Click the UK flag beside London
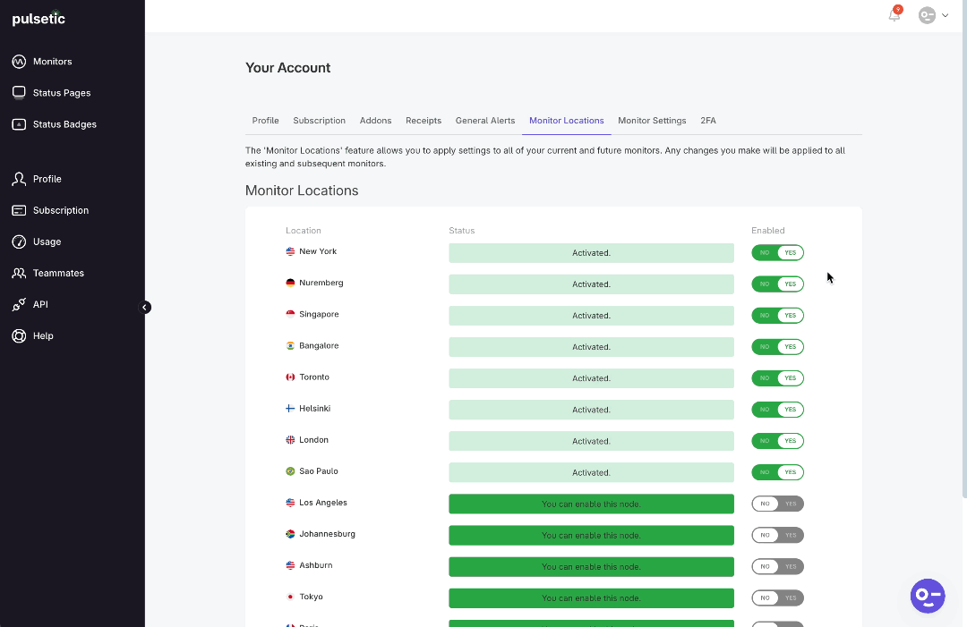This screenshot has height=627, width=967. point(290,440)
